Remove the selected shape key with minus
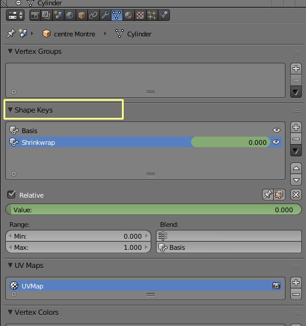 coord(296,139)
